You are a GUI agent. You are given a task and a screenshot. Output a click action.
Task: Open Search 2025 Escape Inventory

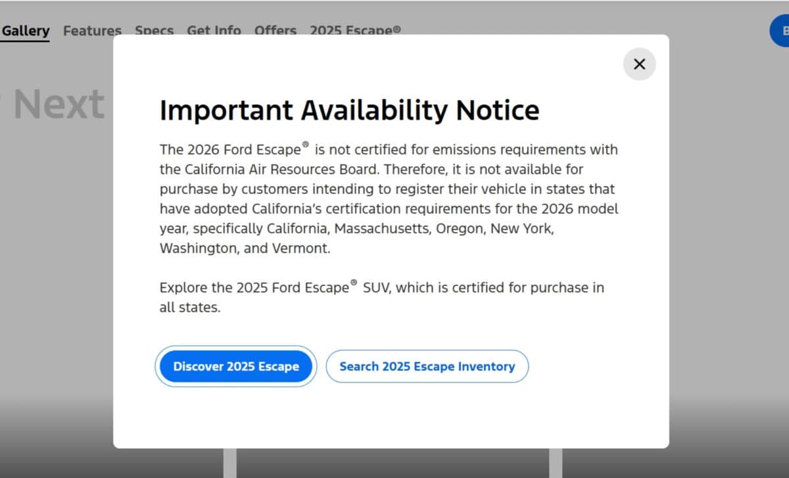[x=427, y=366]
